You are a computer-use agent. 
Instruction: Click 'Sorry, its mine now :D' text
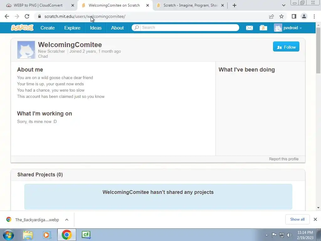click(37, 121)
